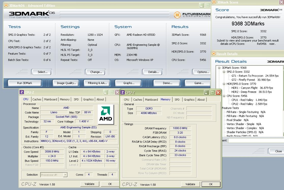The height and width of the screenshot is (190, 284).
Task: Click OK in right CPU-Z window
Action: point(211,184)
